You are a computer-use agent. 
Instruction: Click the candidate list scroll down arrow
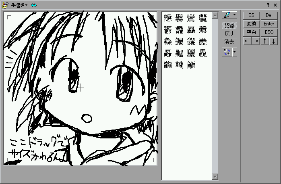215,177
